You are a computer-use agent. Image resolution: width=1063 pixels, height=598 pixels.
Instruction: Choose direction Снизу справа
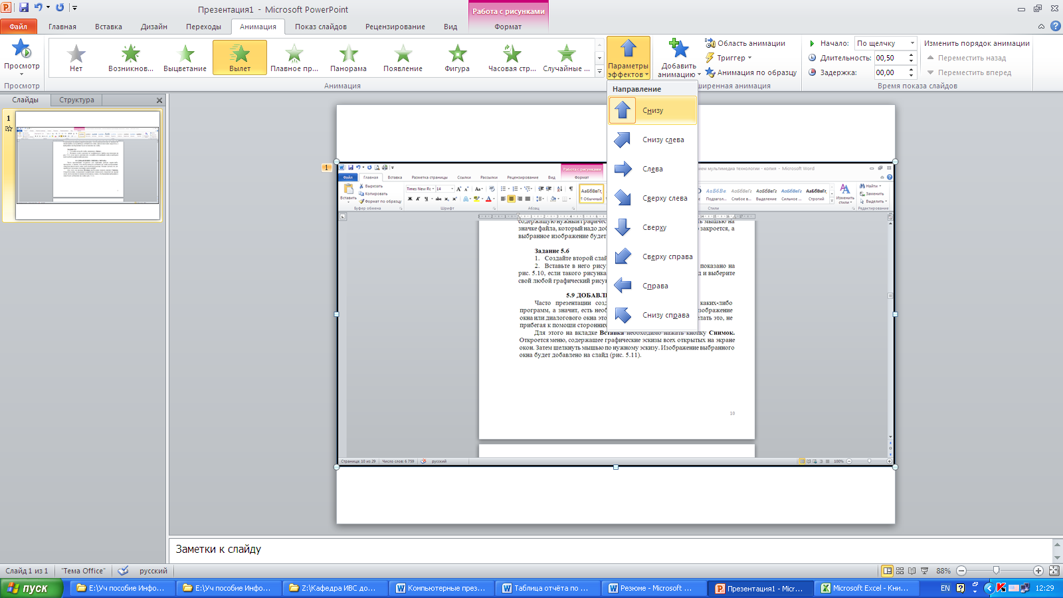[652, 315]
